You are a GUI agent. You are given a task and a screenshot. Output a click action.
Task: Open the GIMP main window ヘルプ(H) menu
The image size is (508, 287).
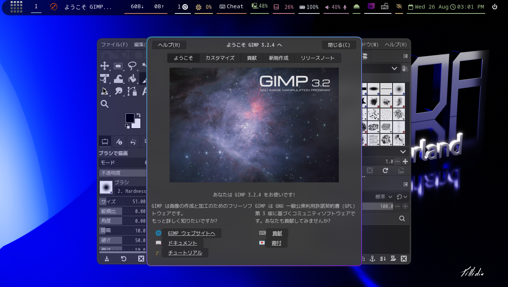pyautogui.click(x=396, y=44)
